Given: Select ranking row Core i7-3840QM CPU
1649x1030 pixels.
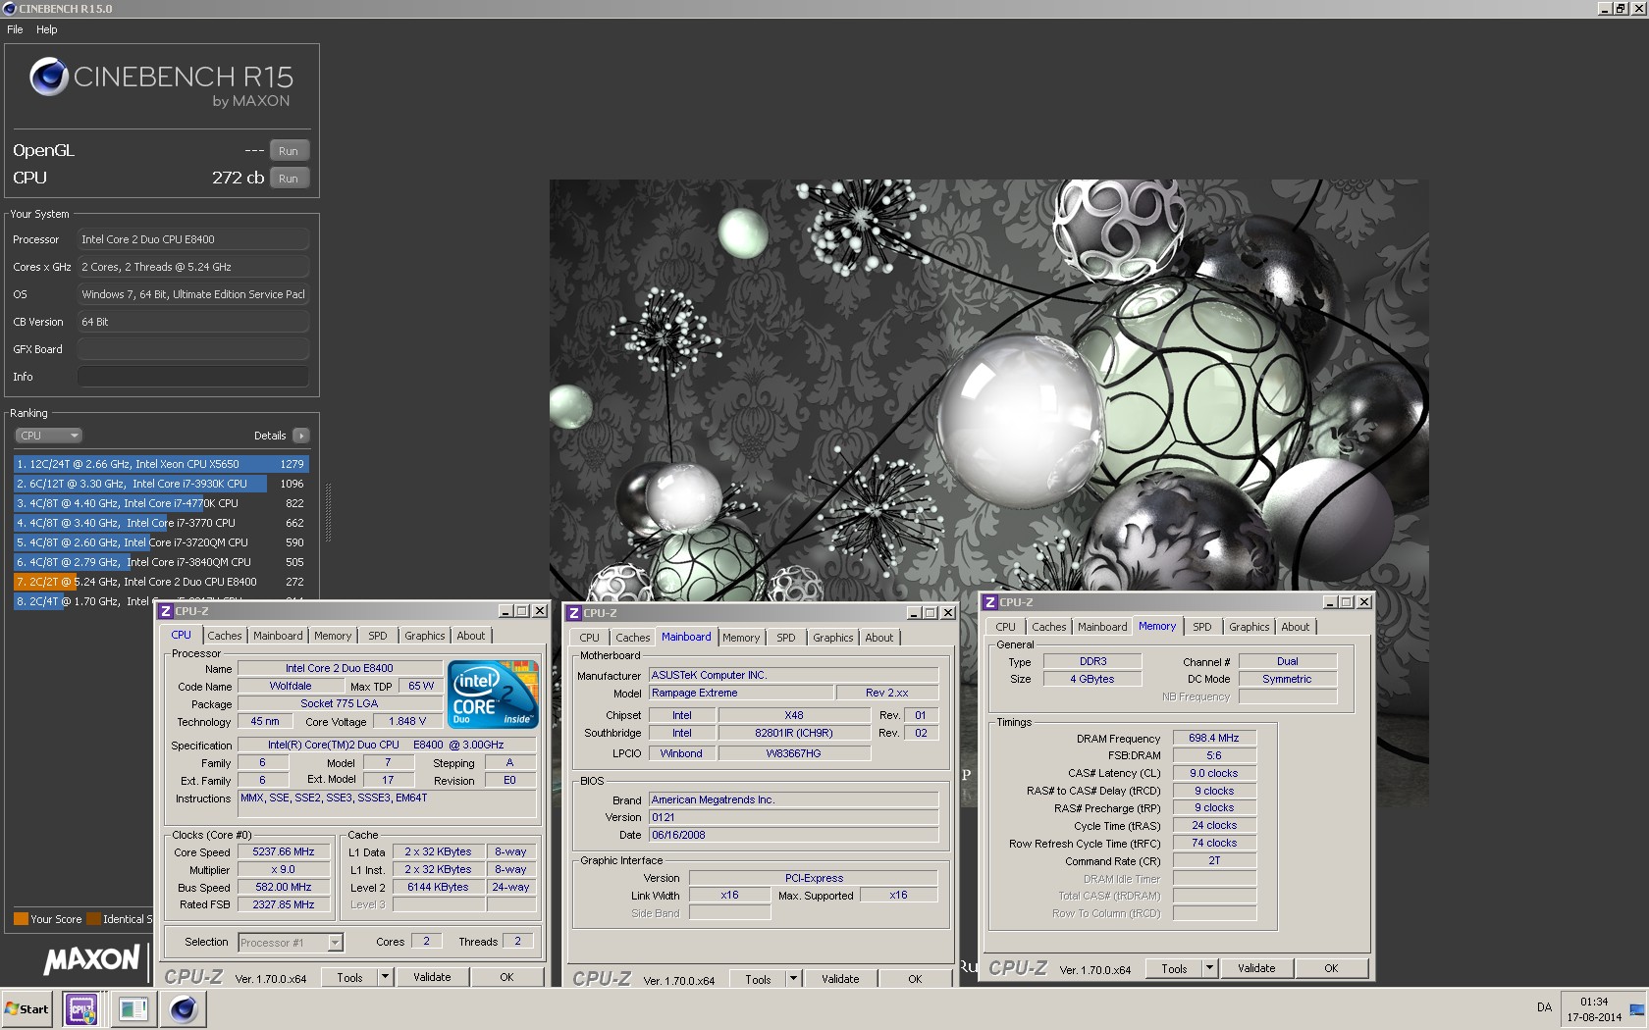Looking at the screenshot, I should (x=161, y=562).
